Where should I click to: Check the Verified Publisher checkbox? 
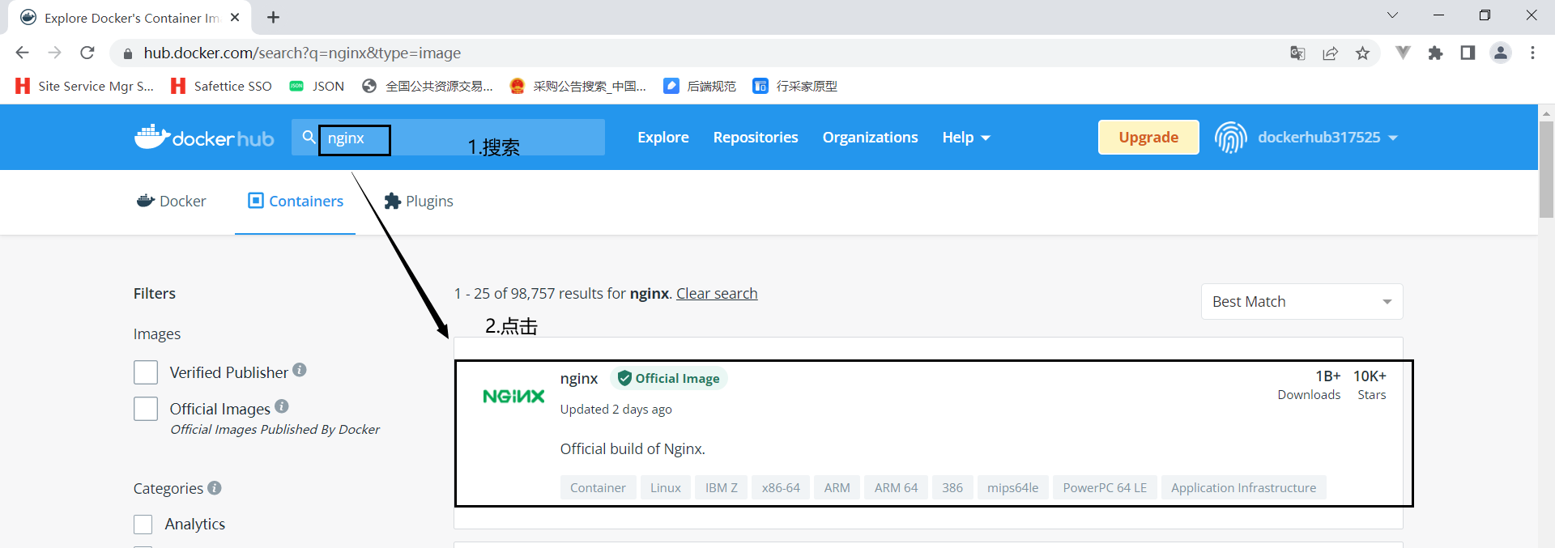pyautogui.click(x=146, y=372)
